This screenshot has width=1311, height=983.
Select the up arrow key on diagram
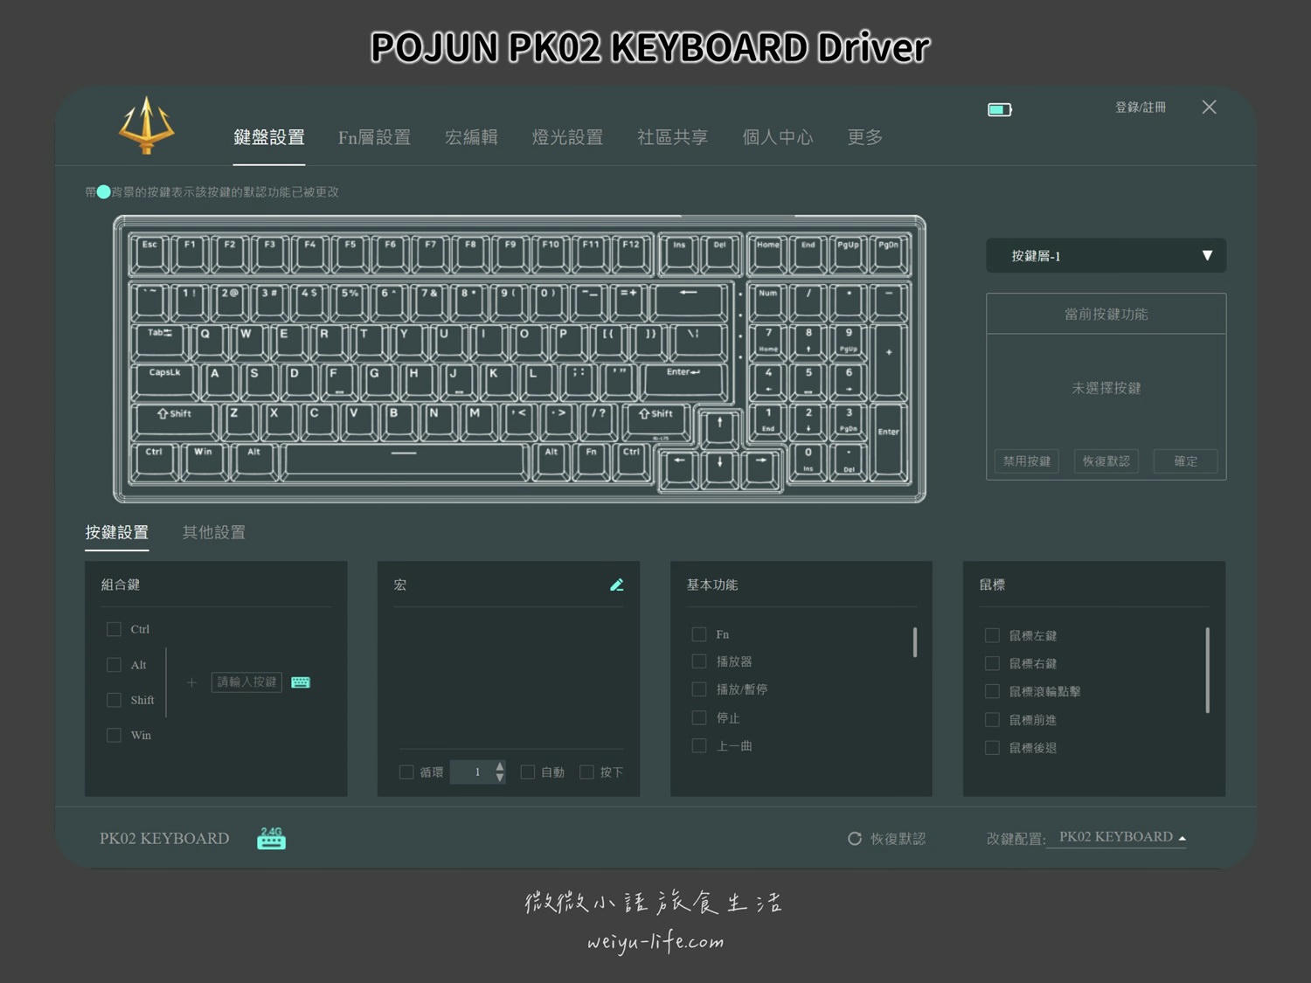(720, 428)
